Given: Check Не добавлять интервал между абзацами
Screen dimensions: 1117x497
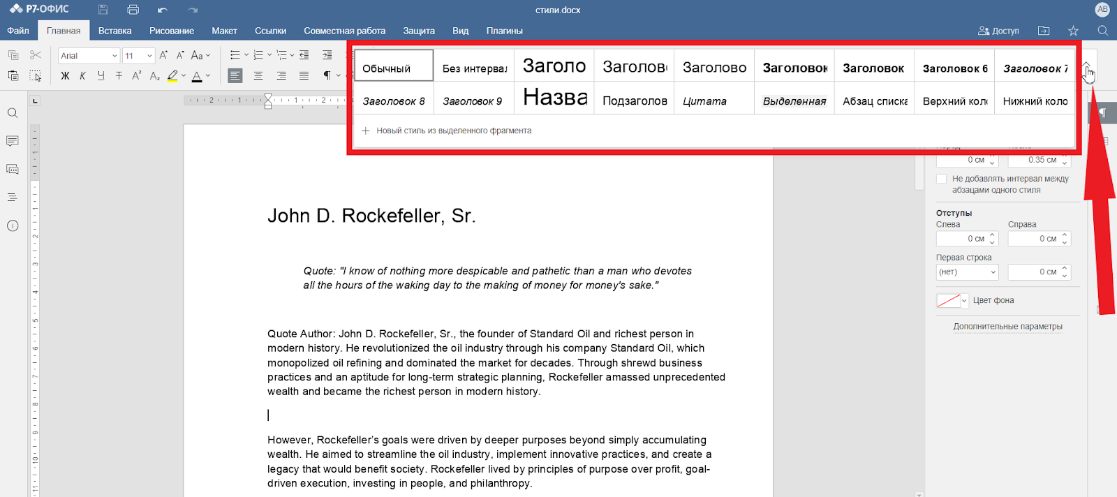Looking at the screenshot, I should coord(942,179).
